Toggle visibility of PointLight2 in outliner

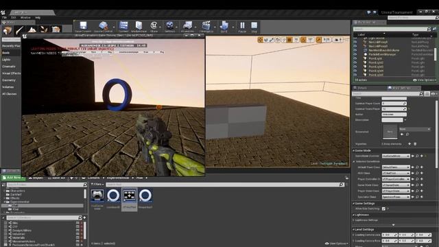click(355, 62)
